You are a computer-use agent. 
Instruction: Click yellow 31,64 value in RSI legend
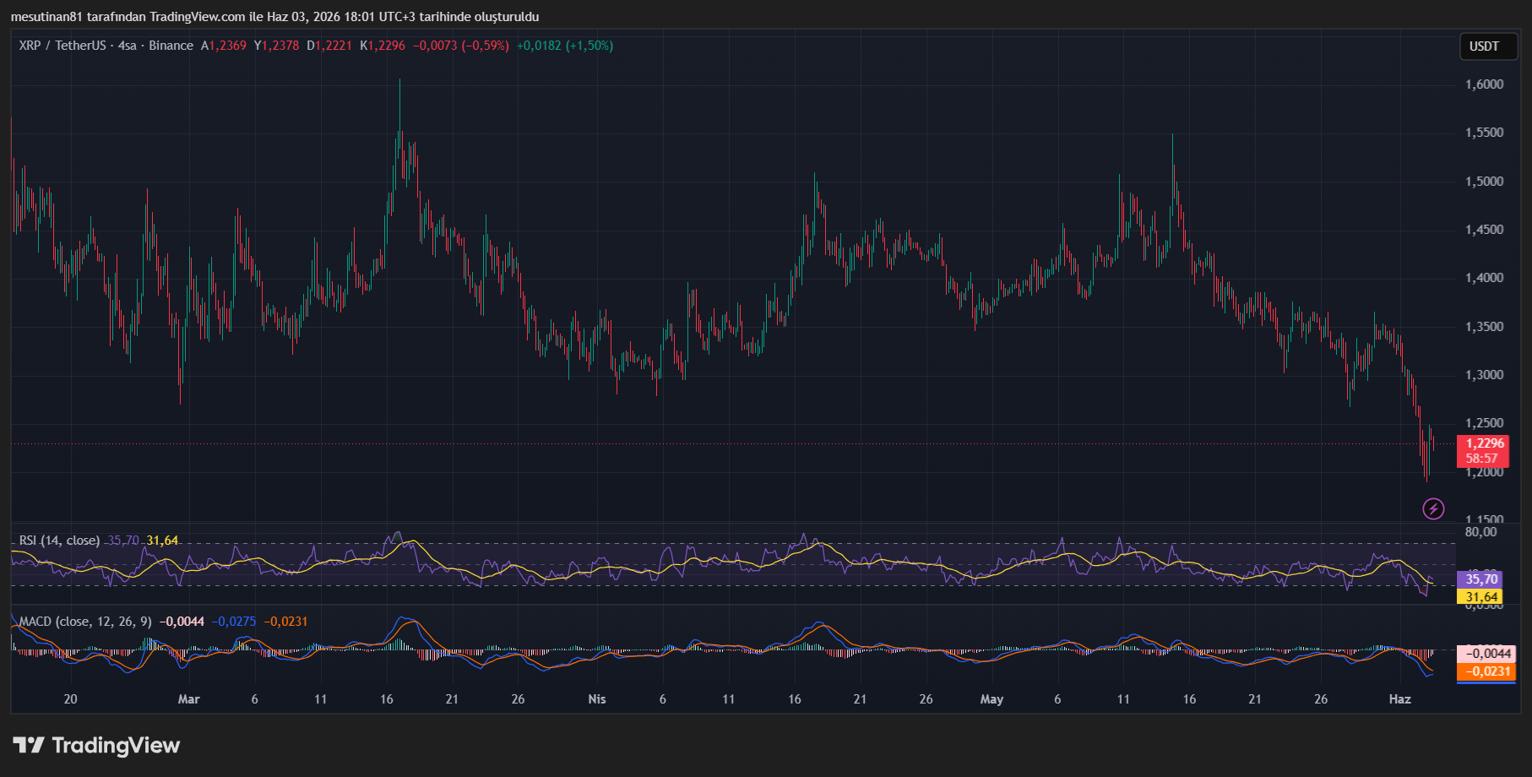pyautogui.click(x=163, y=541)
